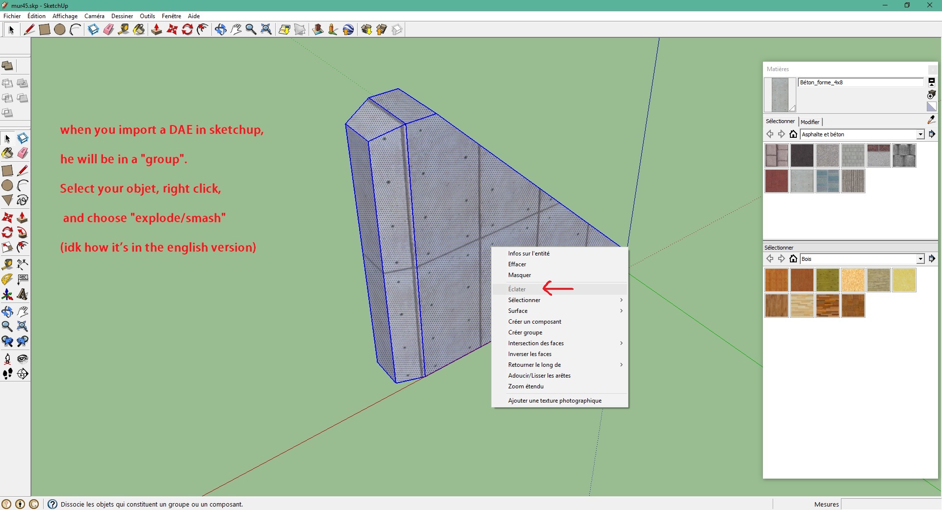The image size is (942, 510).
Task: Click the Walk footprints tool
Action: pyautogui.click(x=7, y=374)
